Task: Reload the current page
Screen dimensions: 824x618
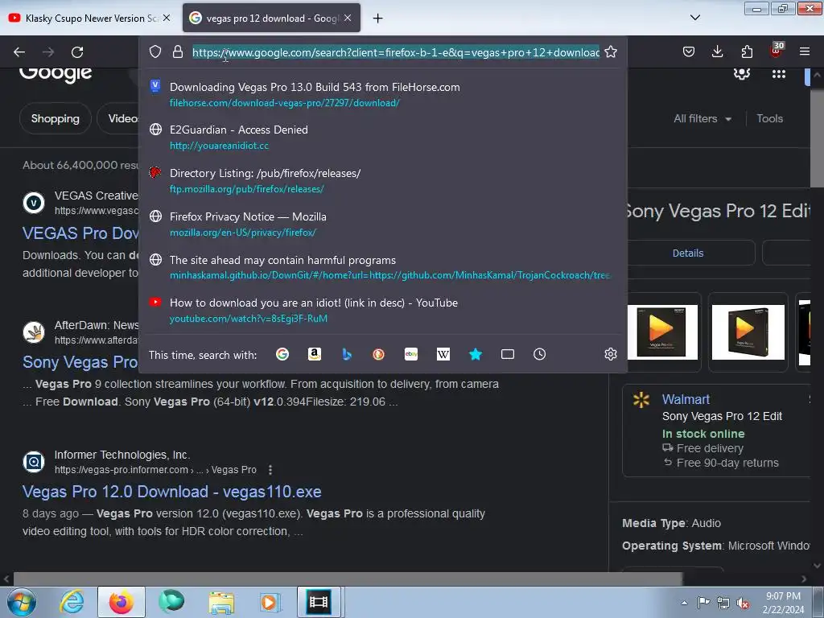Action: click(77, 52)
